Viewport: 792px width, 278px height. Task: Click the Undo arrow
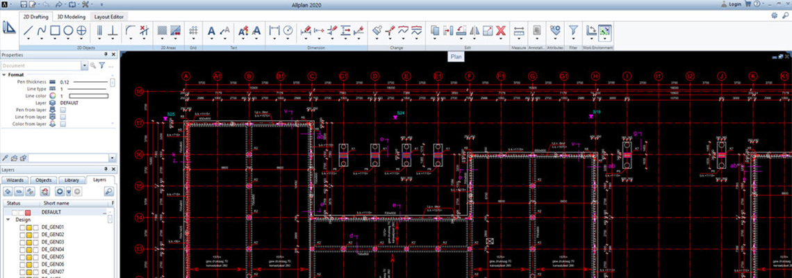[47, 4]
